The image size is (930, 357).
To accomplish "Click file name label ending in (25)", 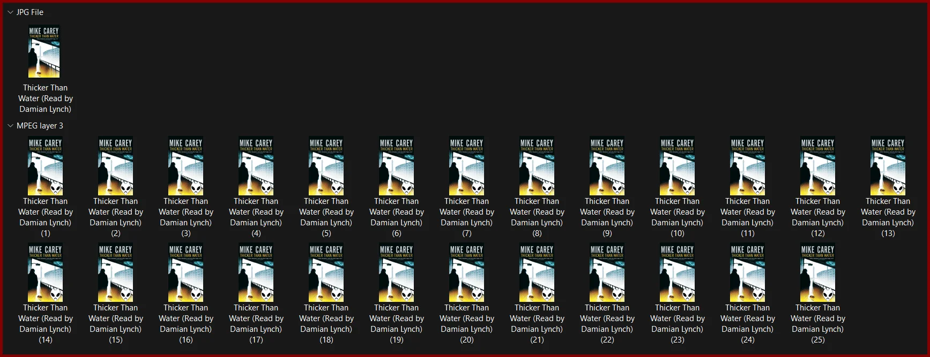I will pos(818,324).
